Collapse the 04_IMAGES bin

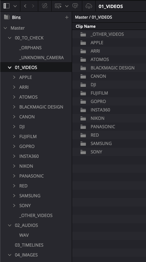point(10,255)
